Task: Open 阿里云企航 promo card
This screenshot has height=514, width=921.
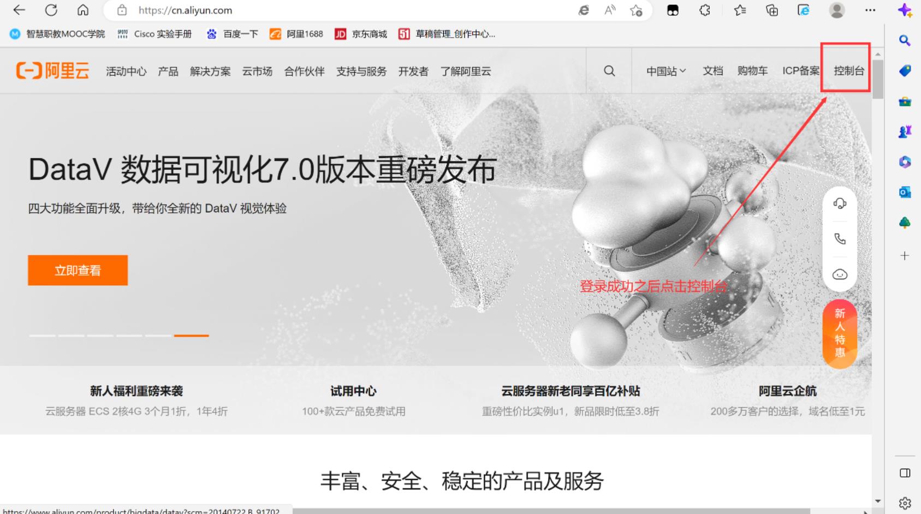Action: (x=788, y=401)
